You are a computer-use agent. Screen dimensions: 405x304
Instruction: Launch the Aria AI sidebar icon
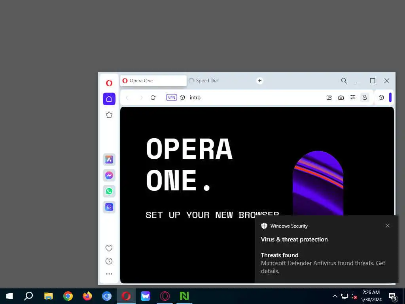point(109,160)
